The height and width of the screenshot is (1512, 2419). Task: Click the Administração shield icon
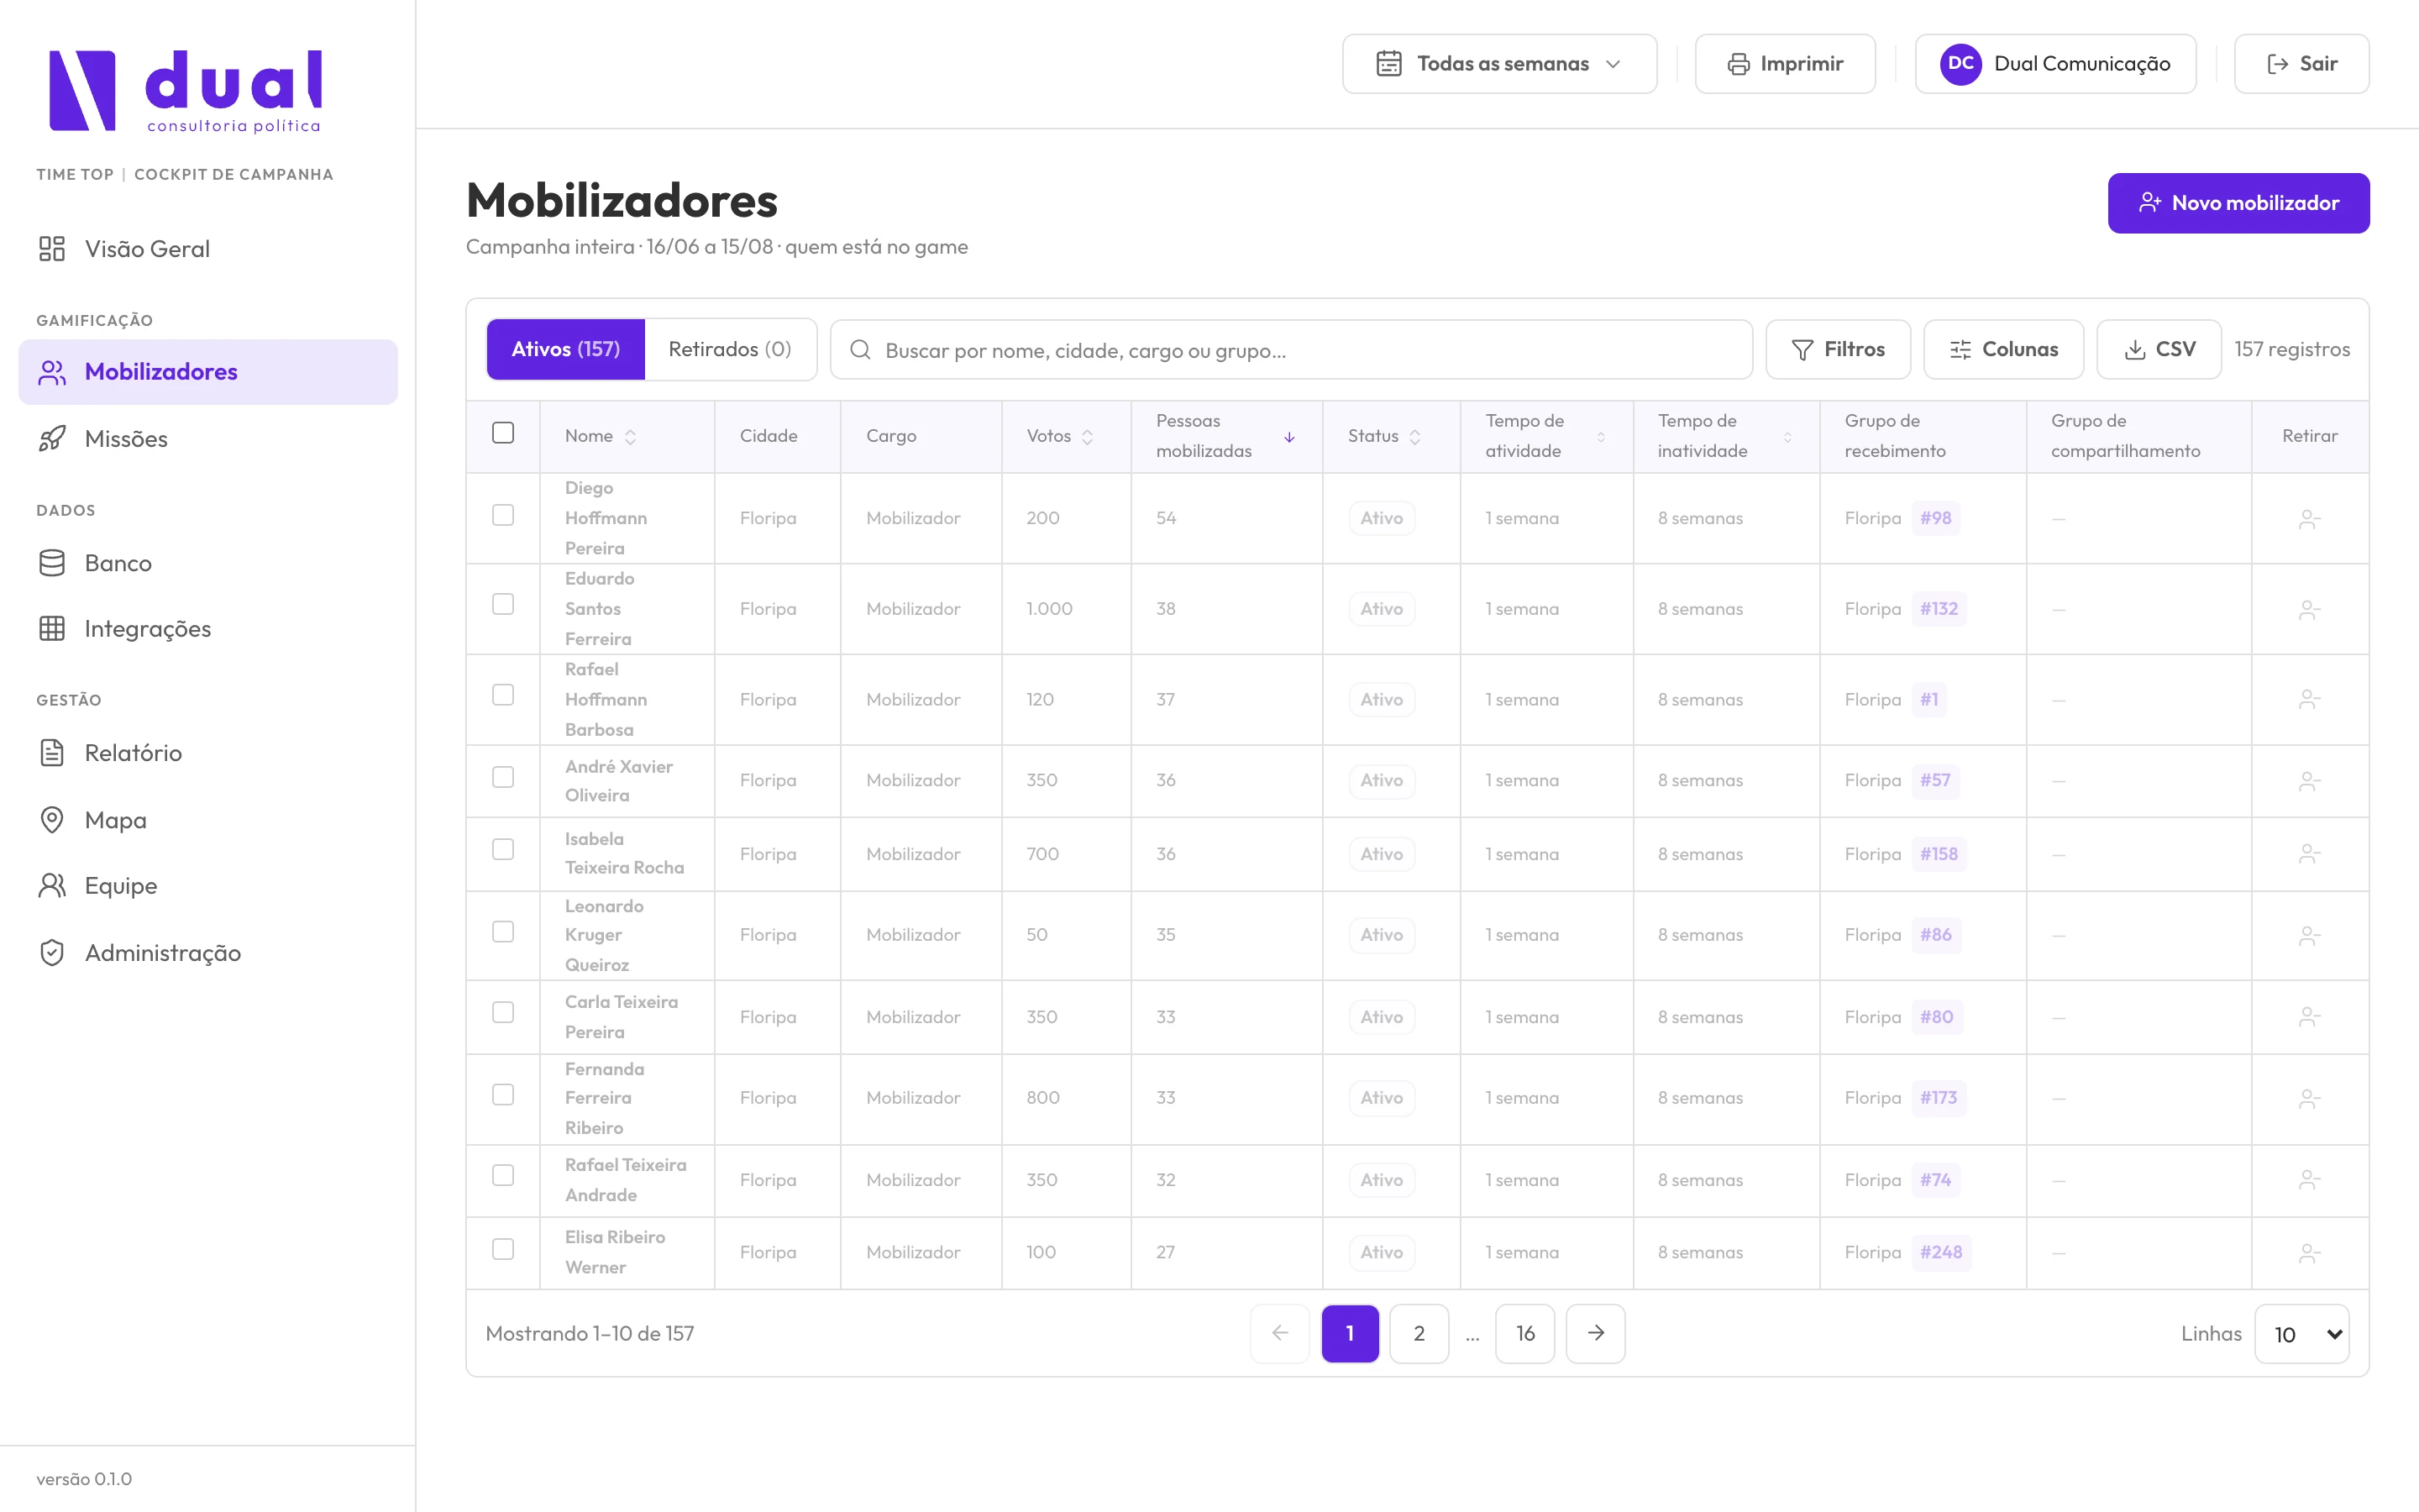52,953
